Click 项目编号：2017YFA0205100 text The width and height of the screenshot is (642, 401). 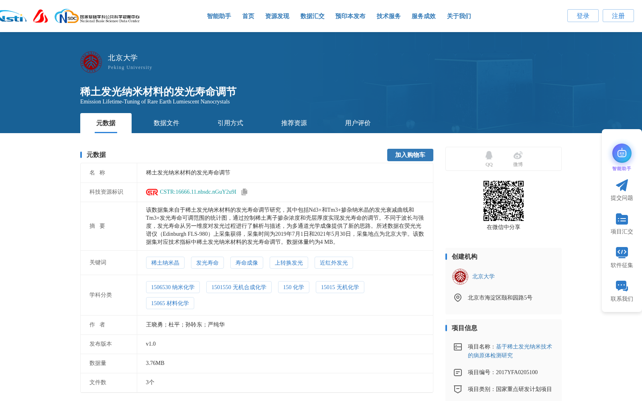(503, 373)
